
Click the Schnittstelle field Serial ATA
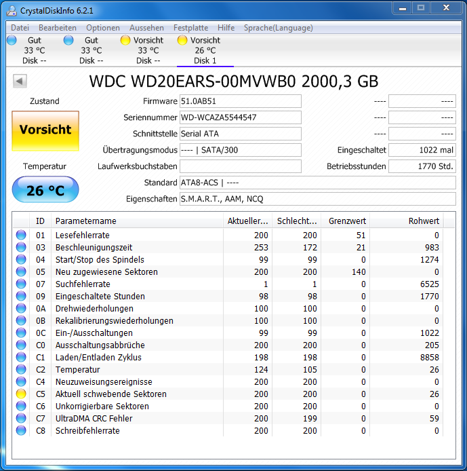240,134
